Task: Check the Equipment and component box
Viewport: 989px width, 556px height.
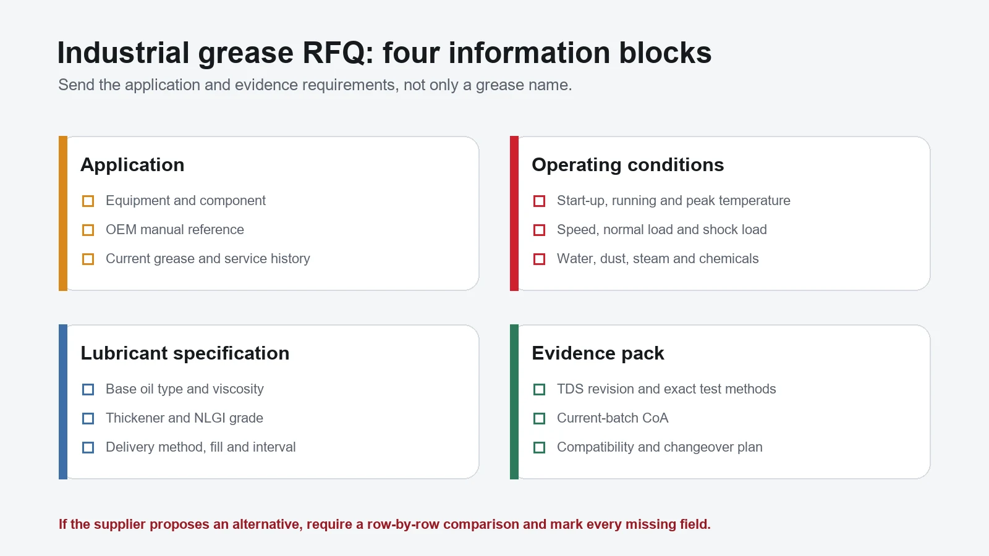Action: pos(88,201)
